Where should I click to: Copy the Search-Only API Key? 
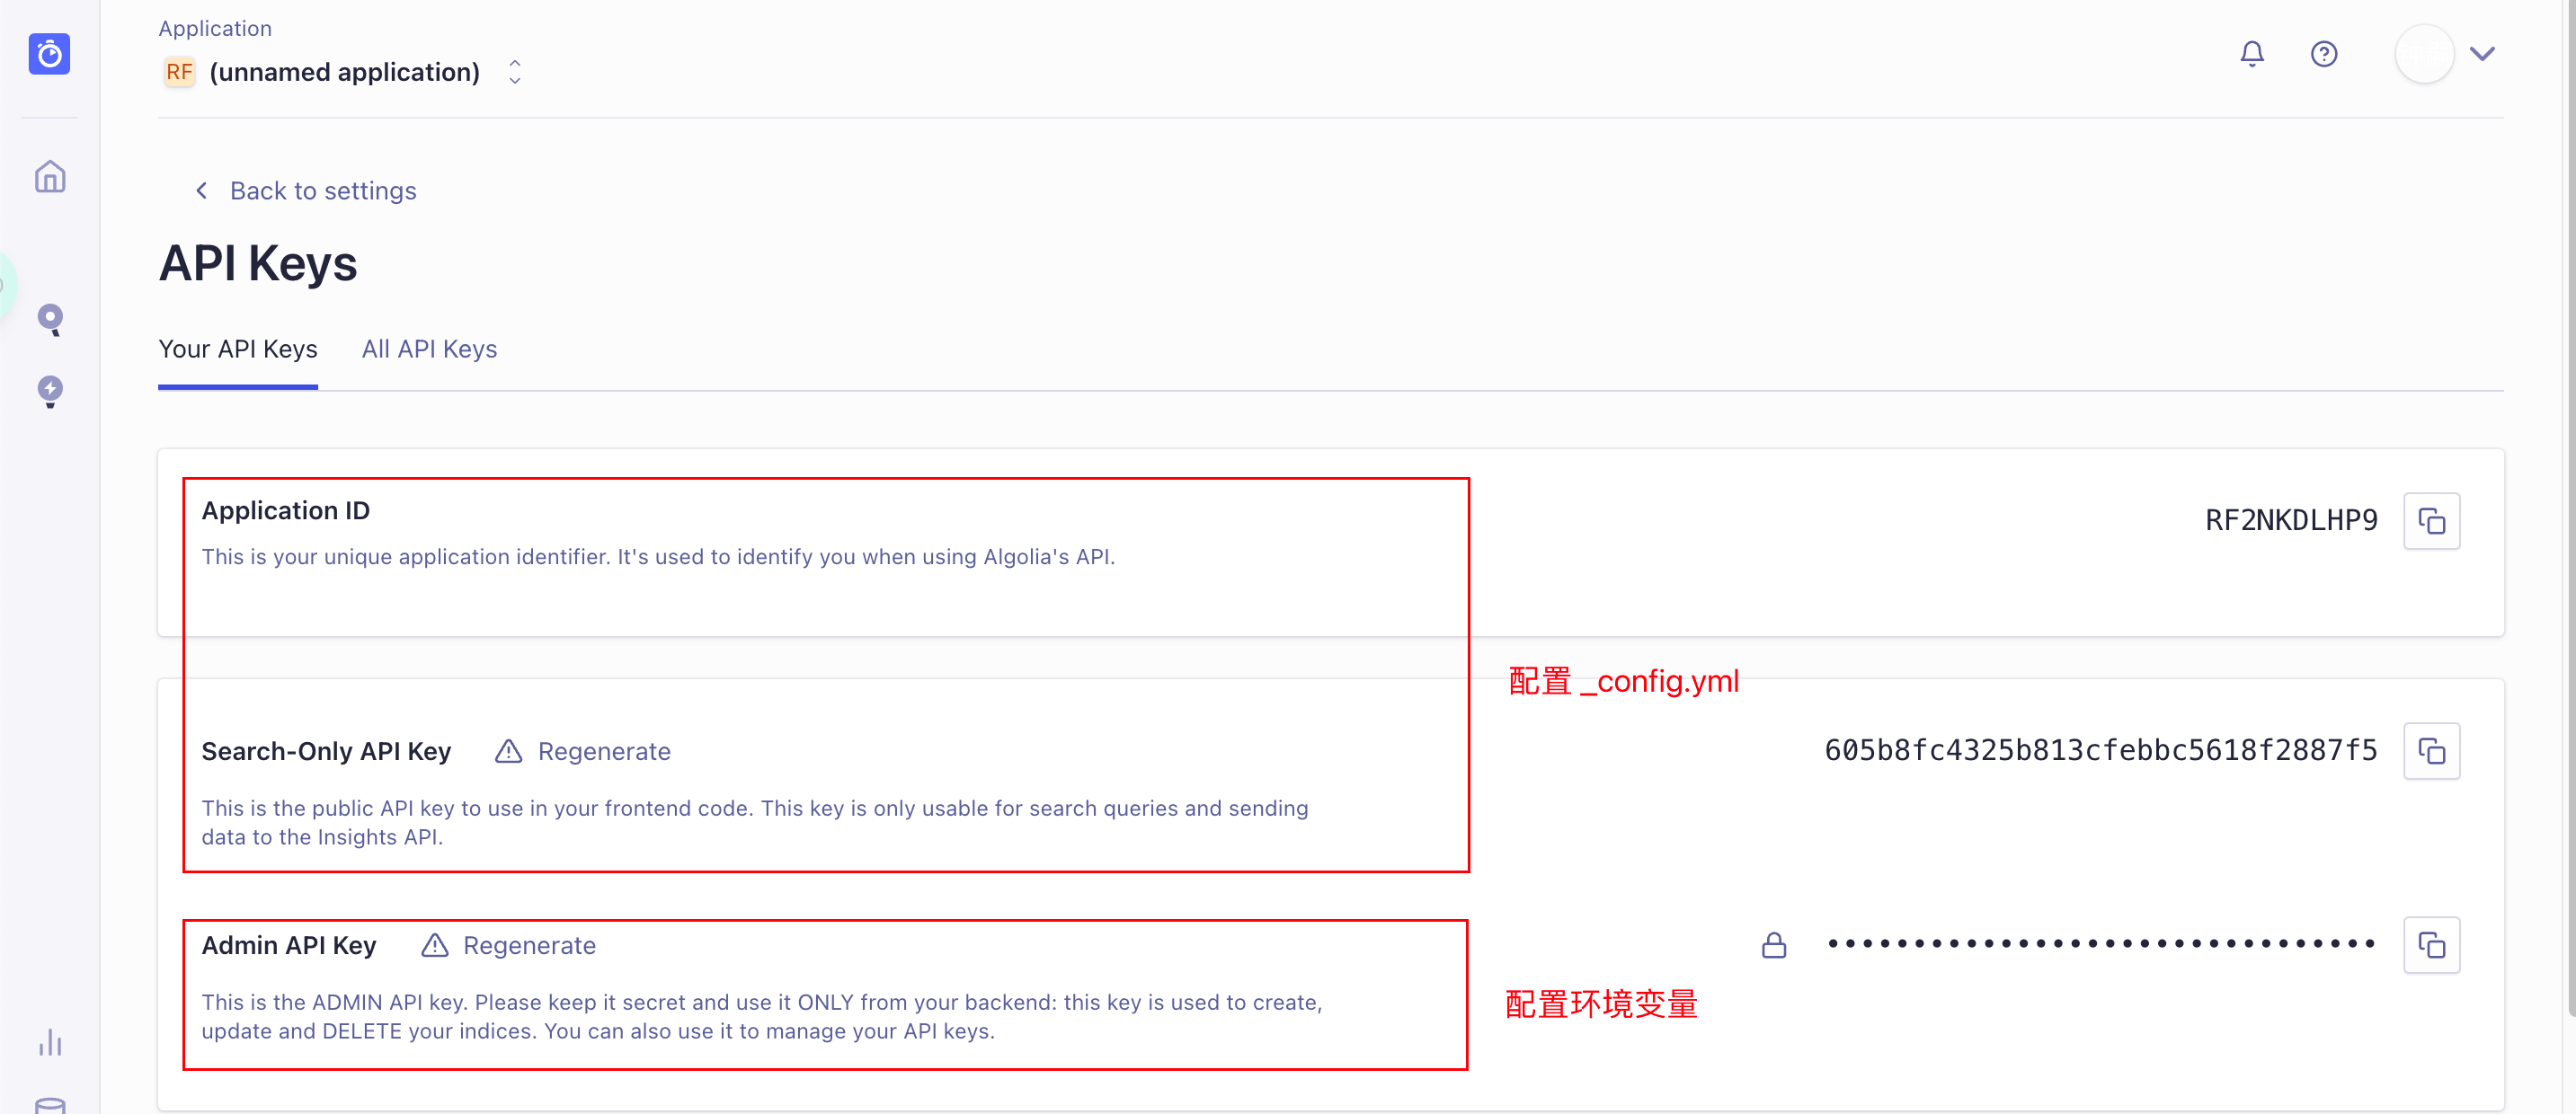(2432, 750)
